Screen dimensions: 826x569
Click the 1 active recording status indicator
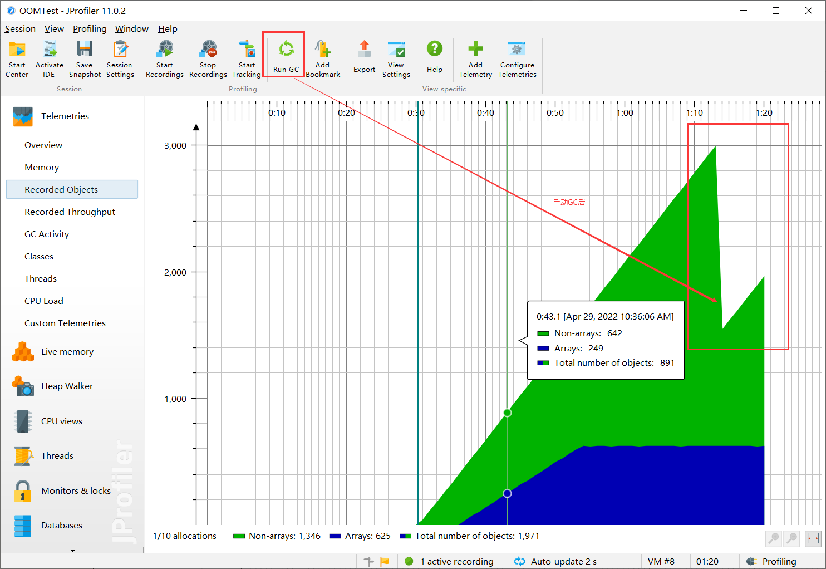(x=449, y=562)
